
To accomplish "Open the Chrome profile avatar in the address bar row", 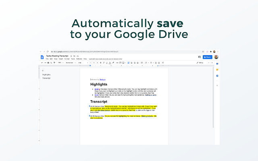I will coord(214,52).
